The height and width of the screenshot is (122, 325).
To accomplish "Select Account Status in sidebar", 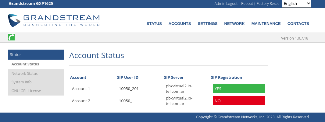I will click(25, 64).
